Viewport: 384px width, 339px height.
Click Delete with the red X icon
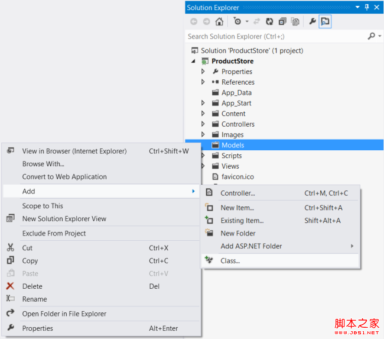[x=32, y=286]
